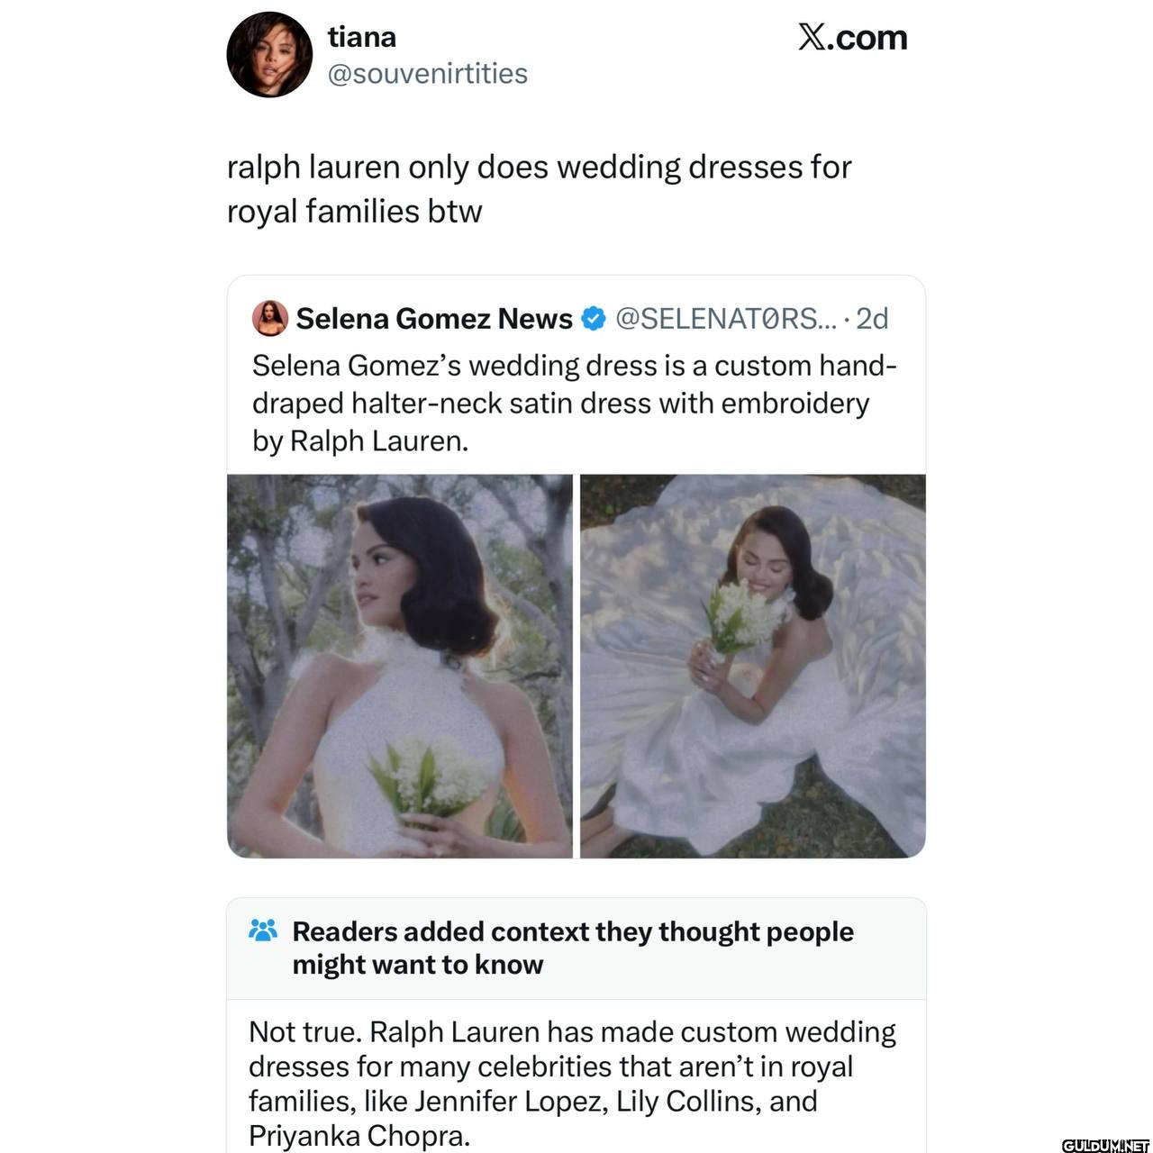Click the "Priyanka Chopra." note line
Screen dimensions: 1153x1153
359,1136
